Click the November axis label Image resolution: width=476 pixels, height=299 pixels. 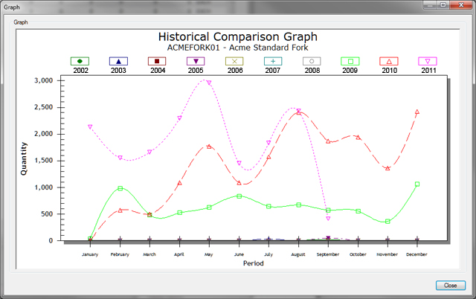point(387,254)
